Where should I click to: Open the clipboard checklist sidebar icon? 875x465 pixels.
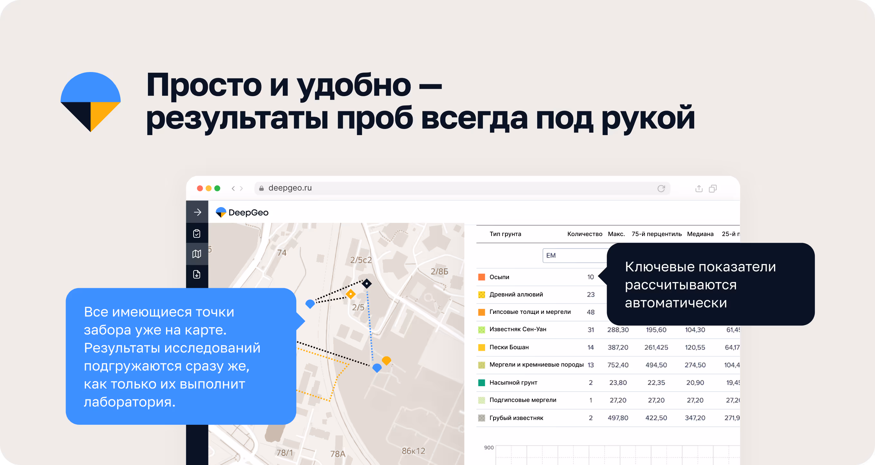[x=197, y=234]
